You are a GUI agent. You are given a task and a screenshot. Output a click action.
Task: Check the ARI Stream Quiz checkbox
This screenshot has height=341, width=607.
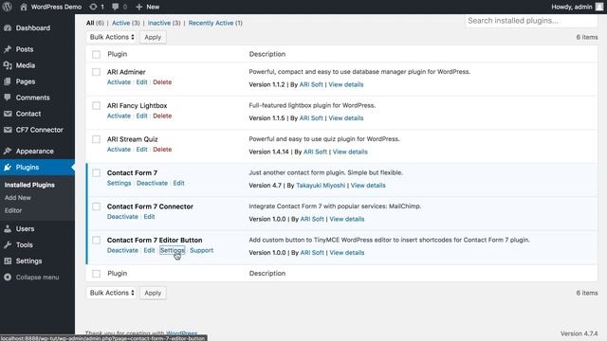coord(96,139)
